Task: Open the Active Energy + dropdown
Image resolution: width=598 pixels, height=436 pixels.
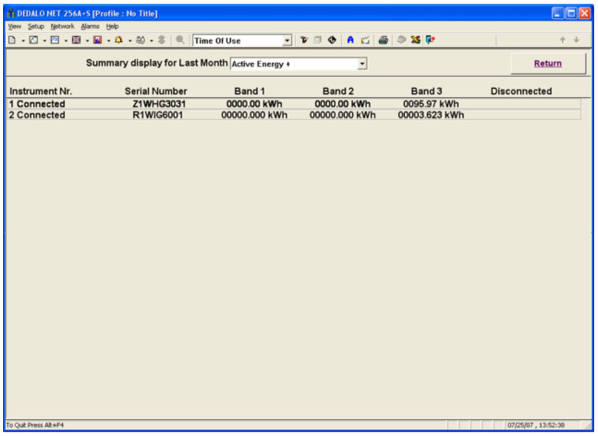Action: (x=362, y=64)
